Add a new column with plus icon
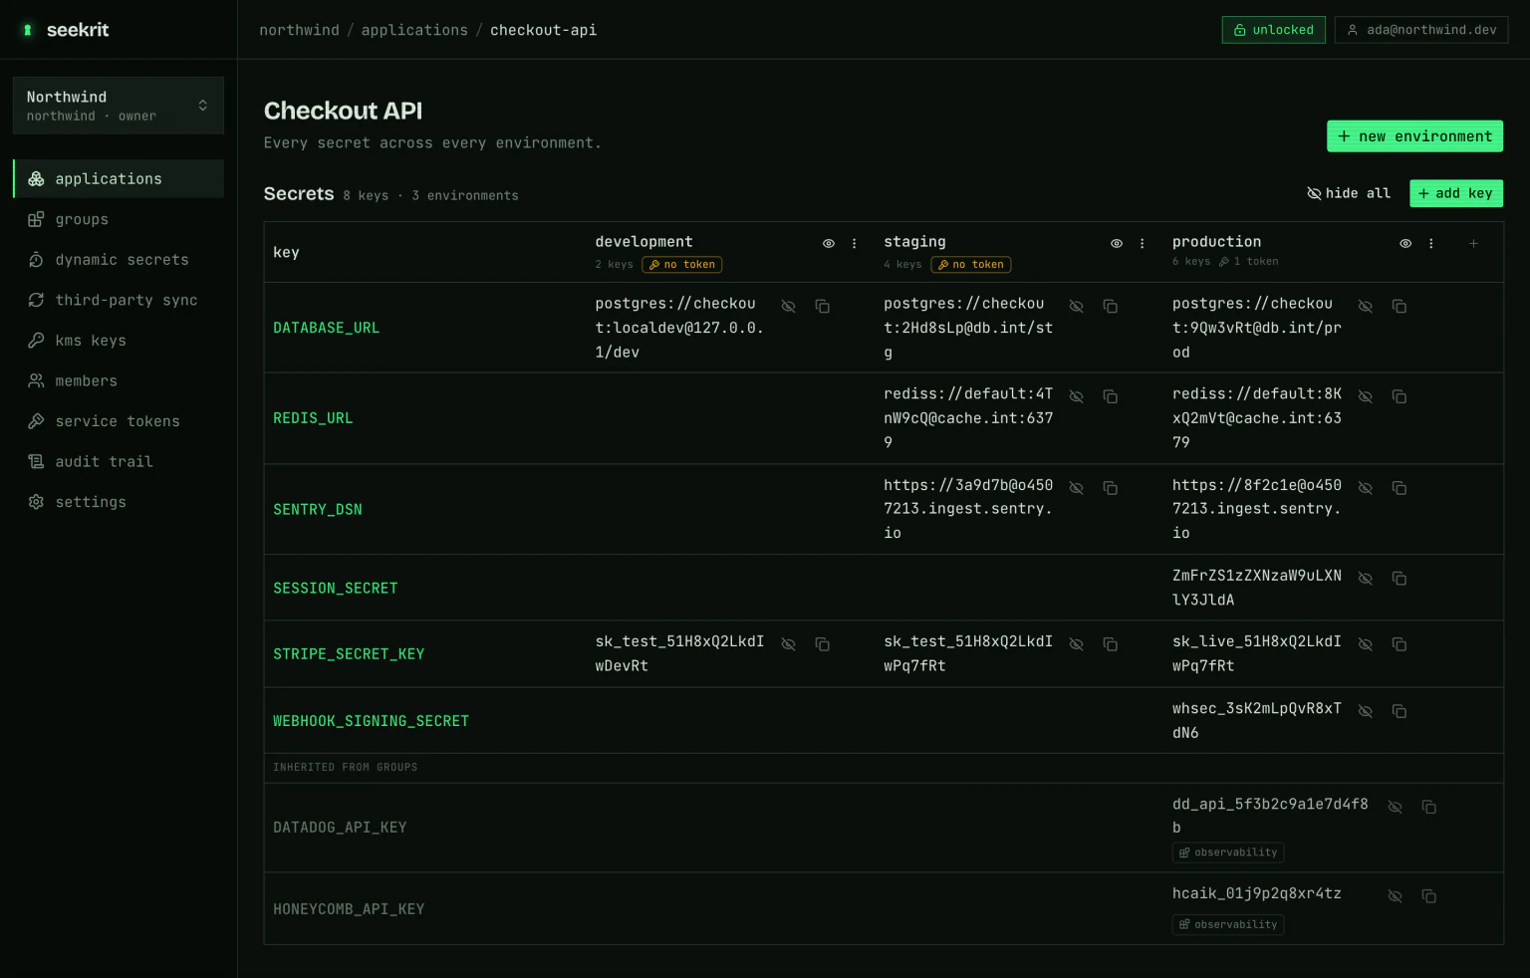This screenshot has height=978, width=1530. [1473, 243]
